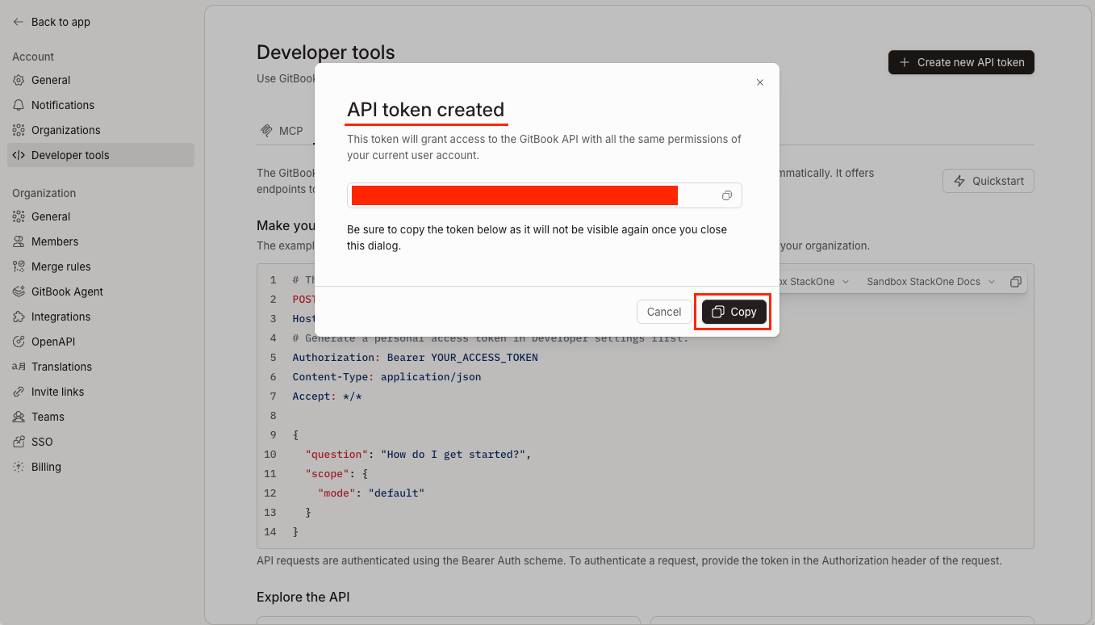Click the "How do I get started?" string
Viewport: 1095px width, 625px height.
pyautogui.click(x=453, y=454)
